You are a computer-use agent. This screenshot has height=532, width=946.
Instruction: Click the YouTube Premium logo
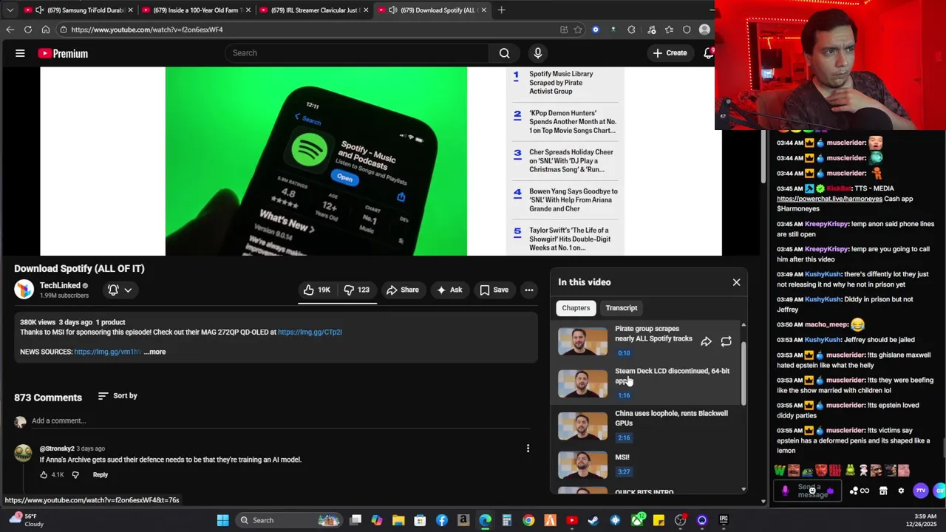[x=63, y=53]
